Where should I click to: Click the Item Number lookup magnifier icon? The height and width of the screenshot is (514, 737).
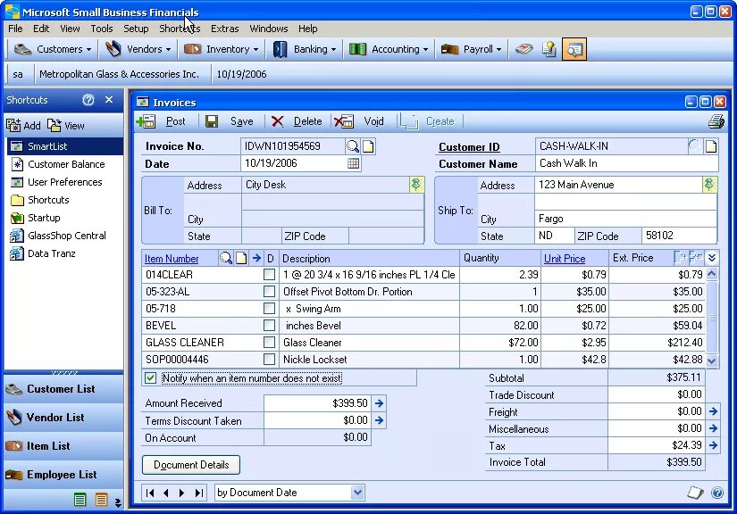click(226, 258)
